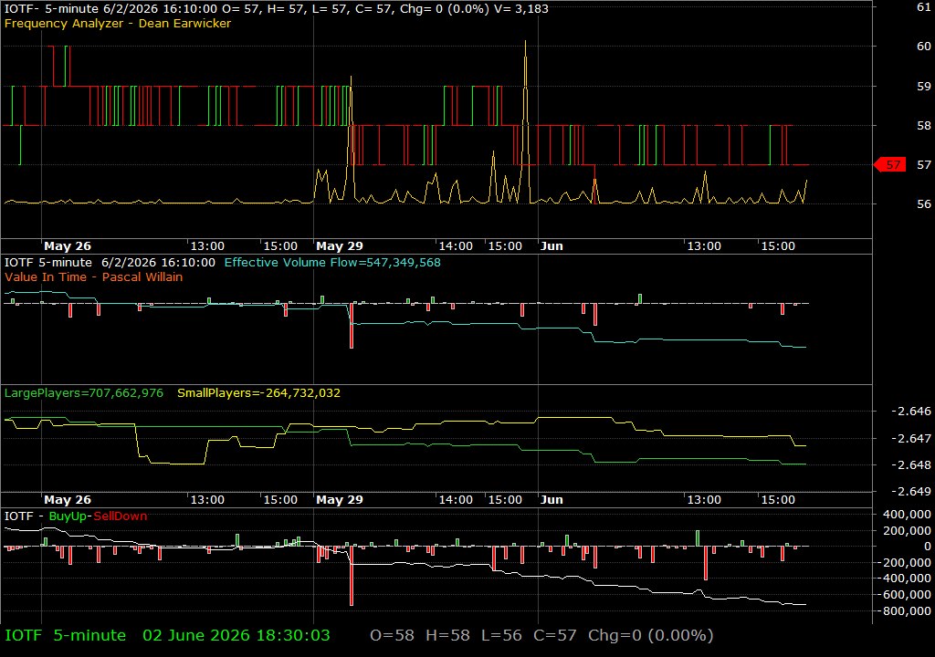Click the 'SmallPlayers=-264,732,032' label
This screenshot has height=657, width=935.
tap(258, 393)
